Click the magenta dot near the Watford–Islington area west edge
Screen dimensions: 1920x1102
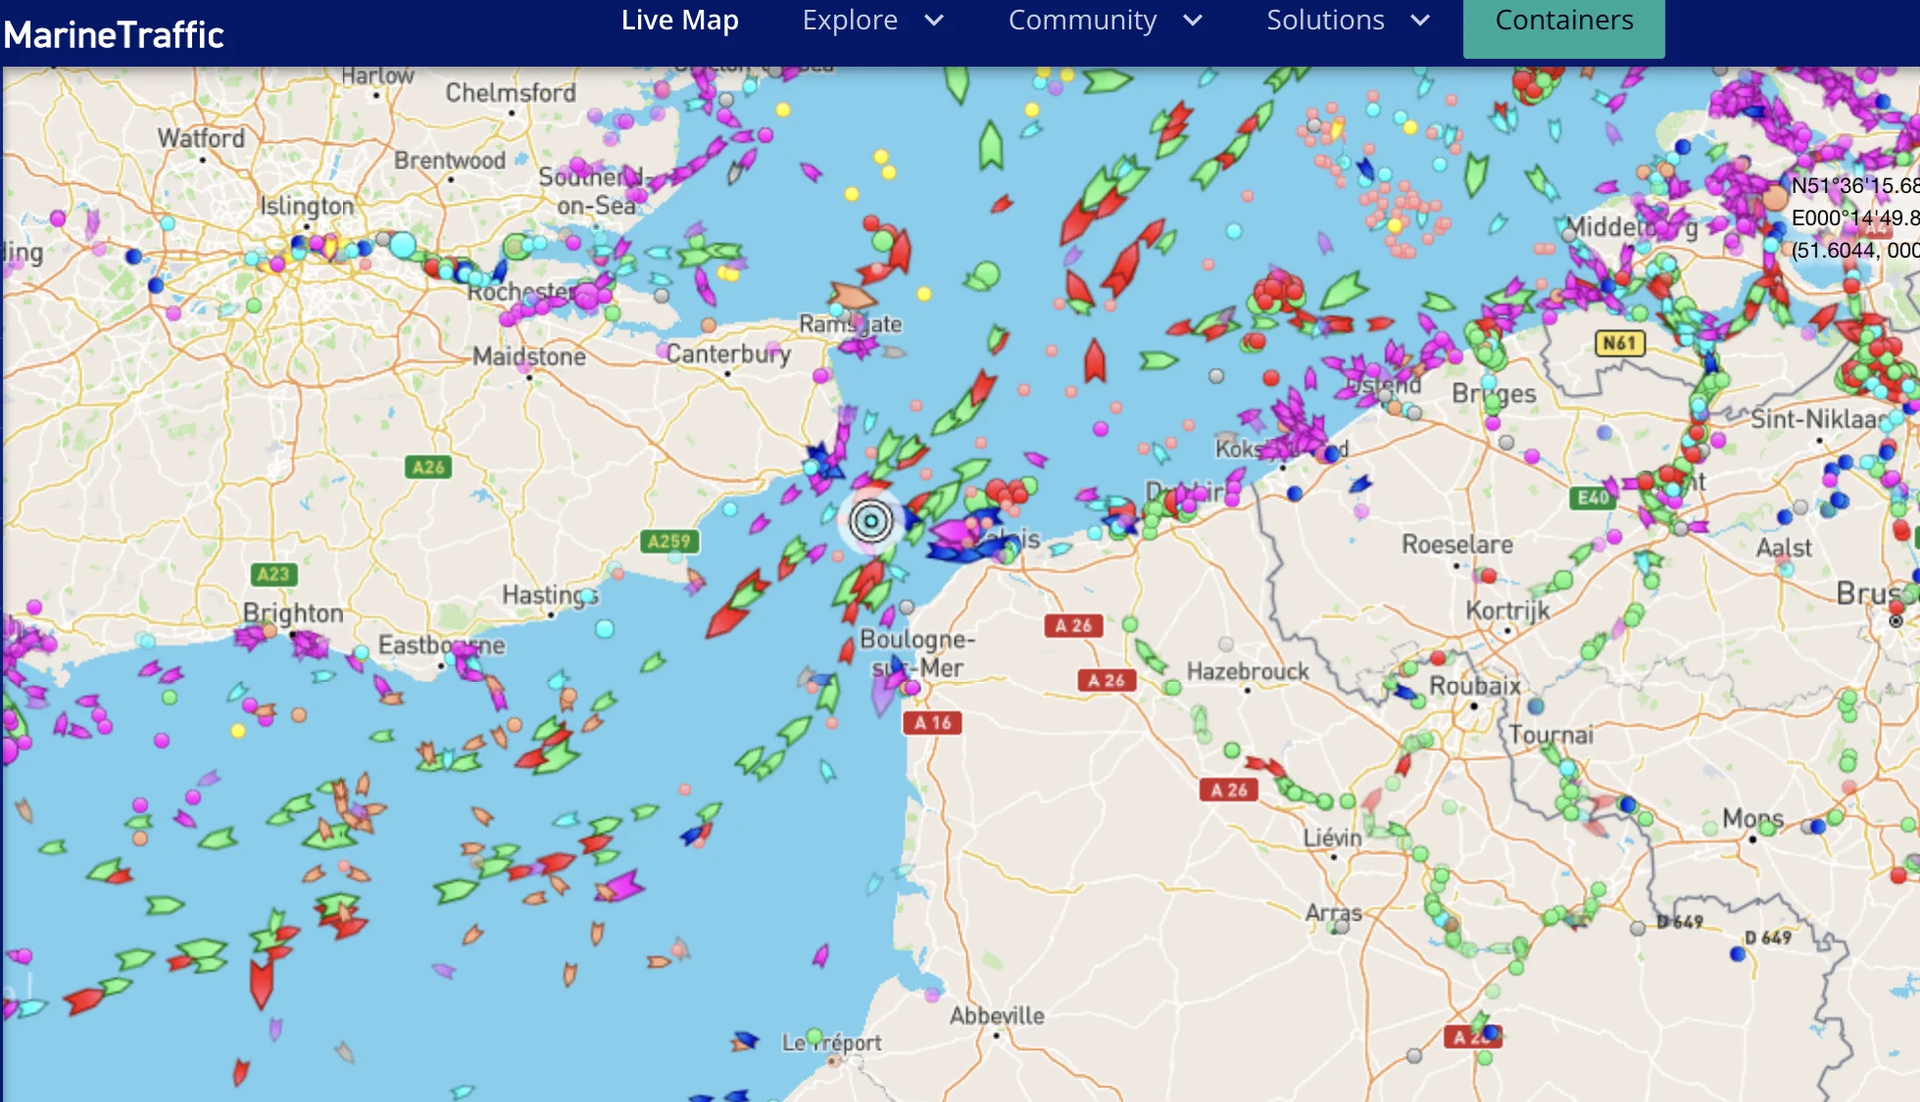[x=58, y=217]
